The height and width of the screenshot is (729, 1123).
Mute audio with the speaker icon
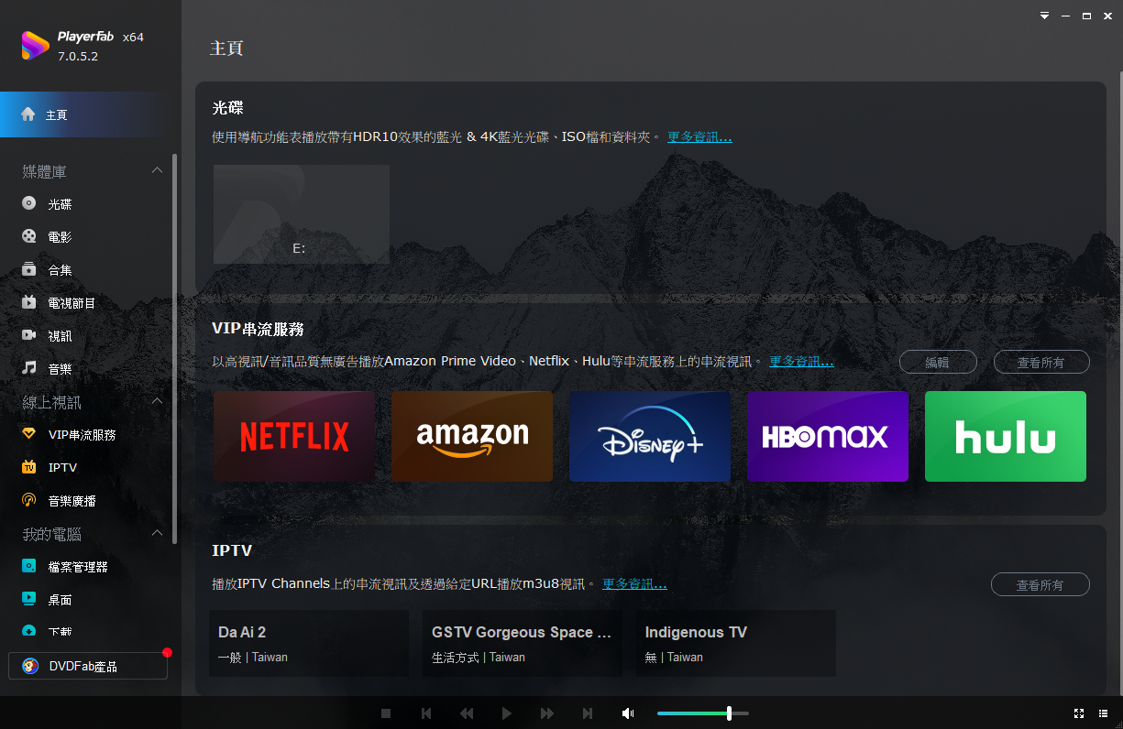[x=628, y=713]
